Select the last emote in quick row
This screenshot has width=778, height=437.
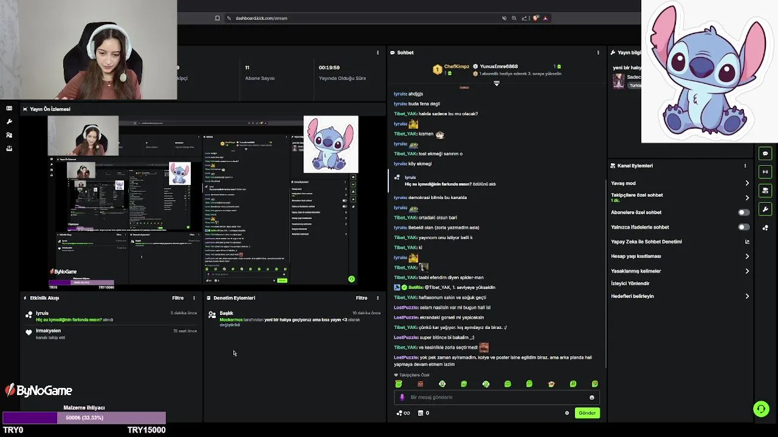point(594,384)
